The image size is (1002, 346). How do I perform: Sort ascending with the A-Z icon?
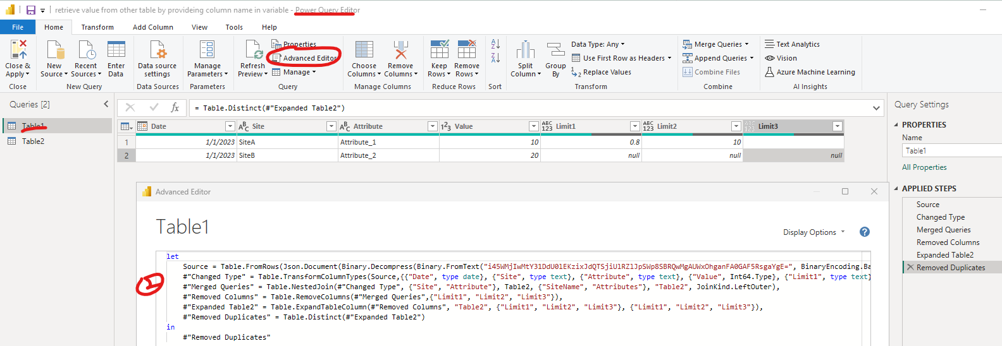tap(495, 44)
